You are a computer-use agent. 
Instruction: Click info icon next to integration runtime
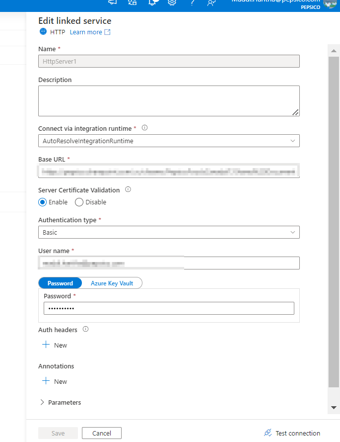pos(144,128)
